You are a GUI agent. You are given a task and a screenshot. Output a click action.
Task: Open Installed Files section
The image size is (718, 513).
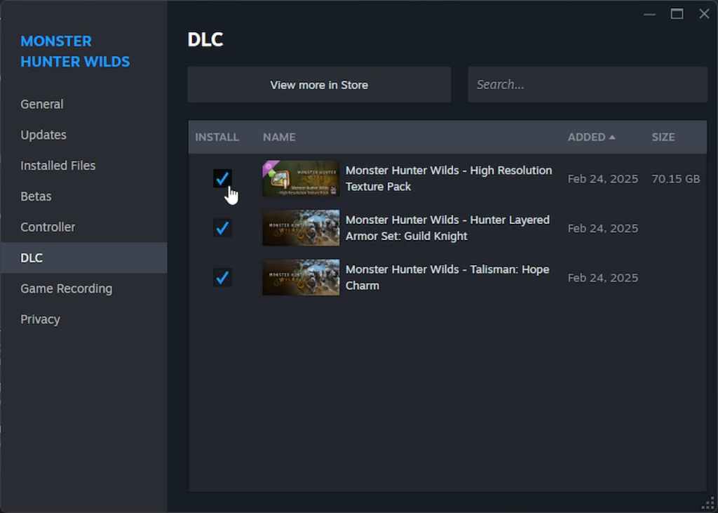pyautogui.click(x=58, y=166)
